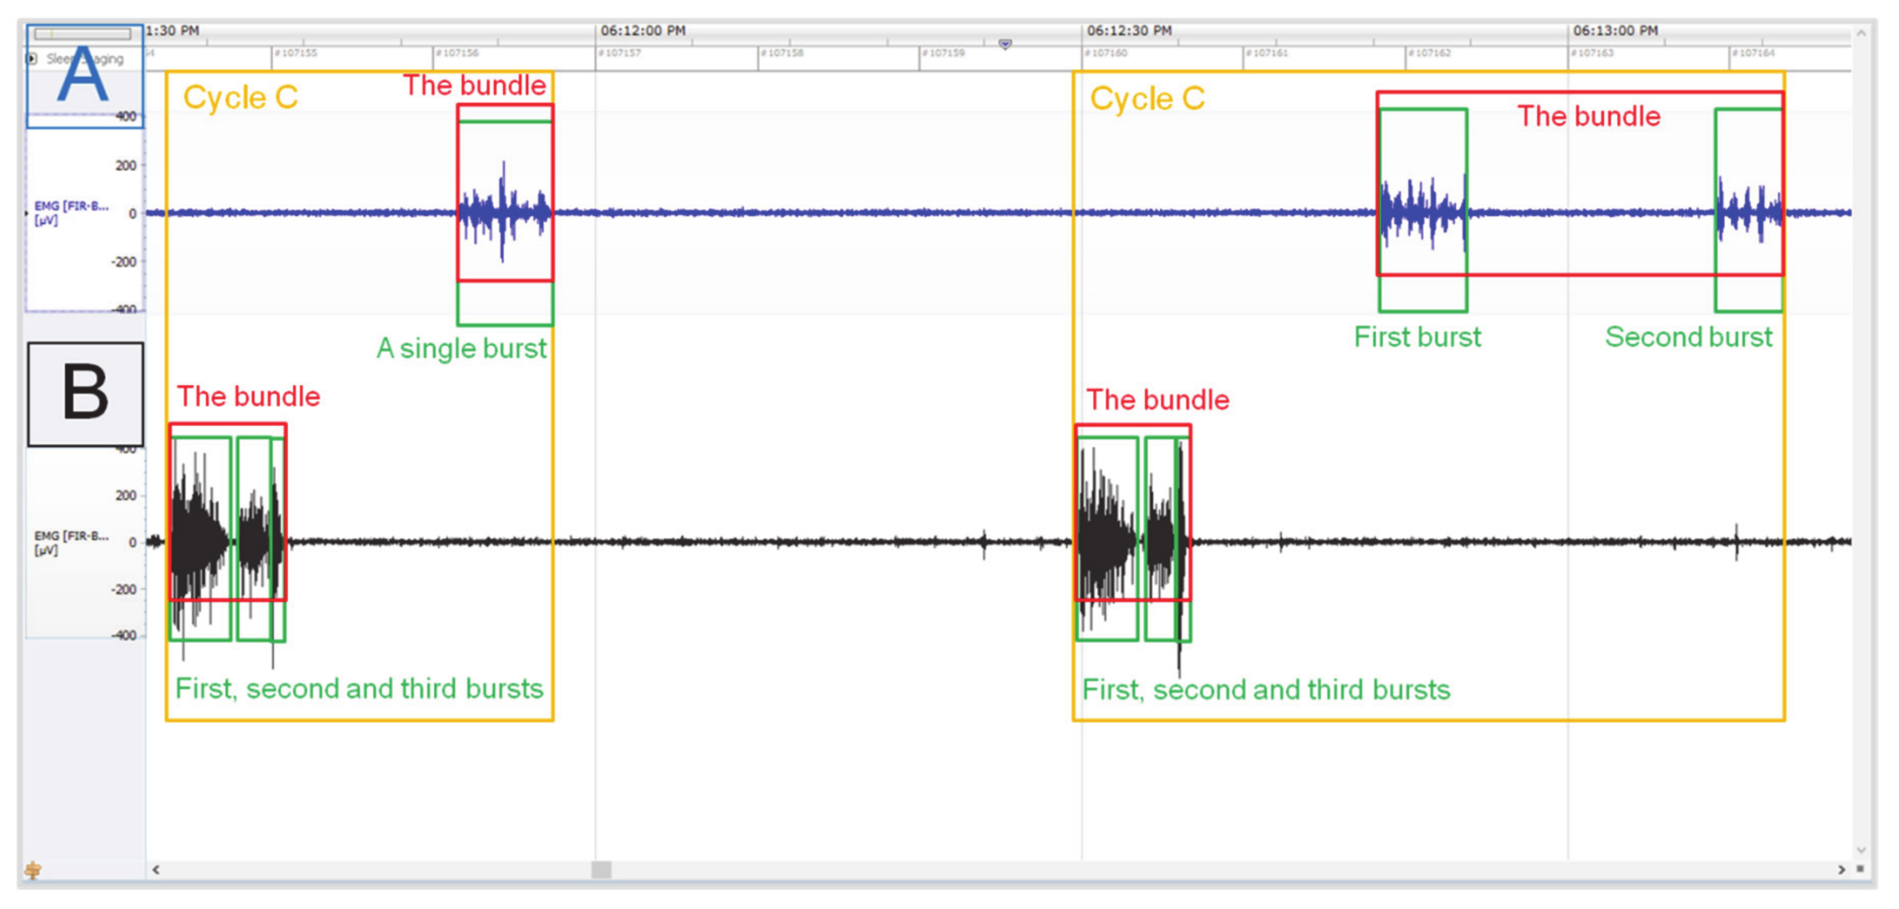Click the overview slider bar at top-left
Viewport: 1899px width, 909px height.
click(82, 34)
